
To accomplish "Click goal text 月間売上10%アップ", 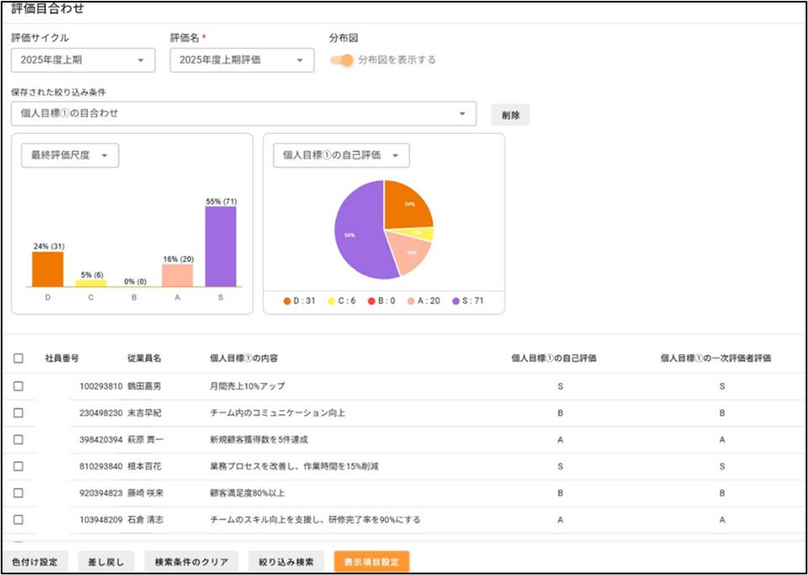I will [248, 386].
